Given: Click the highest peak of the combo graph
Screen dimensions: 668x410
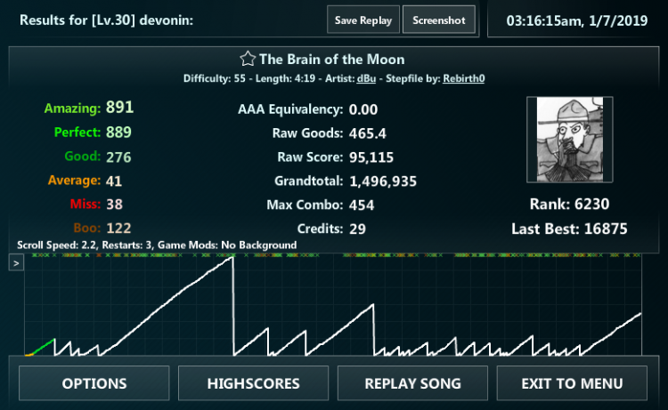Looking at the screenshot, I should (232, 258).
